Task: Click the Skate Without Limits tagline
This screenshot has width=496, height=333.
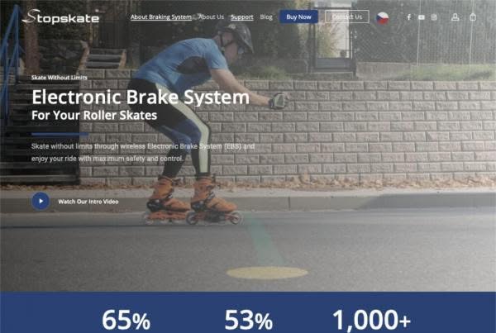Action: pyautogui.click(x=60, y=78)
